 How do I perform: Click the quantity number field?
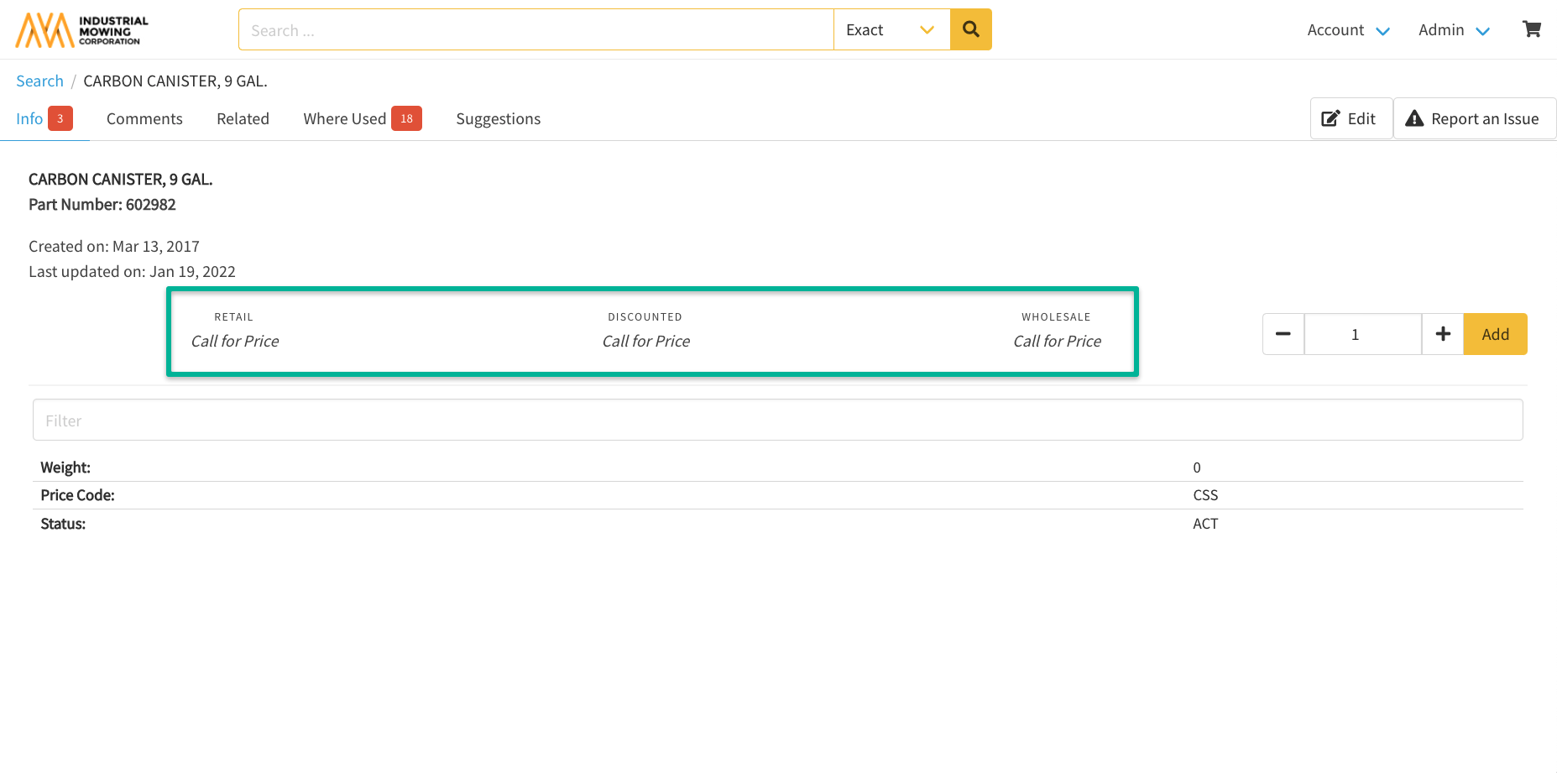[1361, 334]
